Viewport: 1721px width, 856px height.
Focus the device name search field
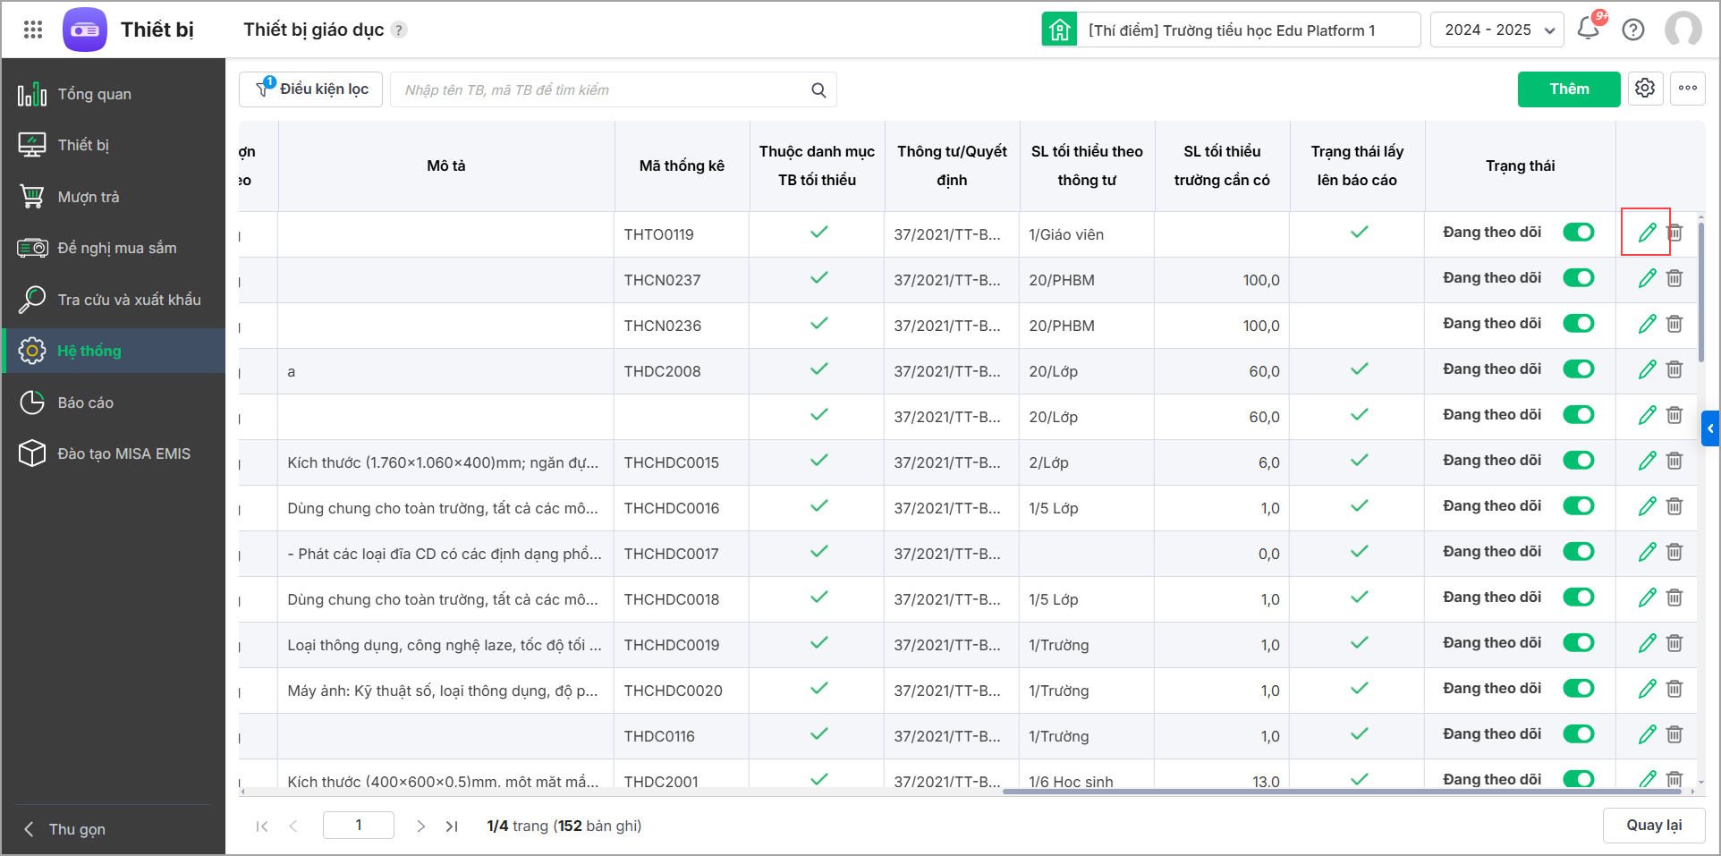coord(599,89)
